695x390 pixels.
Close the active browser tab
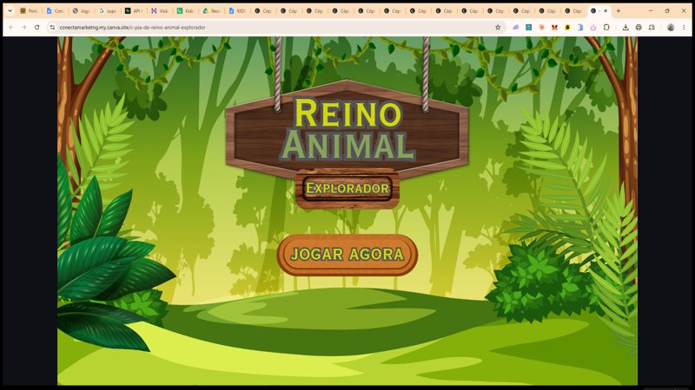[x=606, y=11]
